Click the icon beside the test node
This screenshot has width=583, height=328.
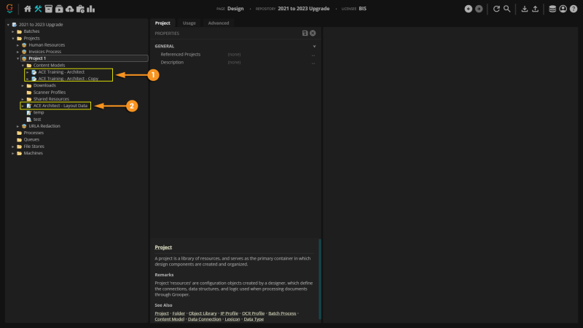click(29, 120)
